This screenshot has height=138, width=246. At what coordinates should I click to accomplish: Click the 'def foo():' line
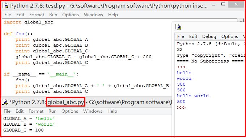tap(18, 34)
